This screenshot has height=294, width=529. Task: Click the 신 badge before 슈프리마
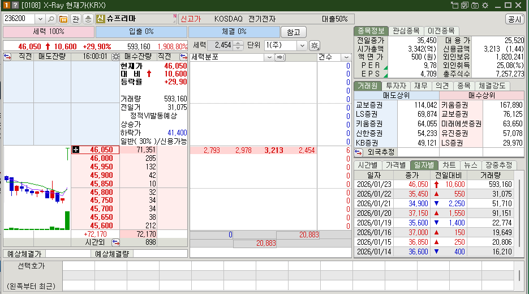pos(100,19)
